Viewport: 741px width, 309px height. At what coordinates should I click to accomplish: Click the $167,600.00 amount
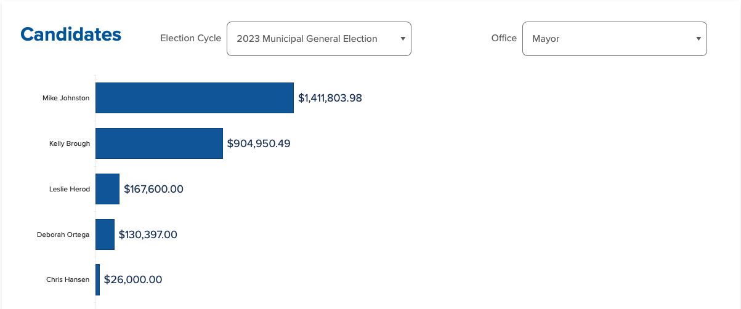[x=153, y=189]
